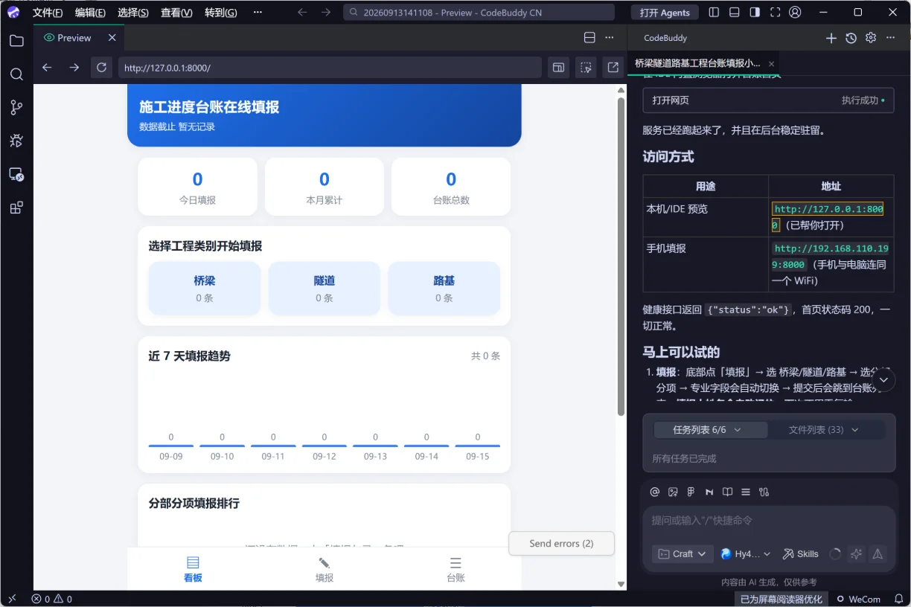Image resolution: width=911 pixels, height=607 pixels.
Task: Open the Remote Explorer monitor icon
Action: [16, 174]
